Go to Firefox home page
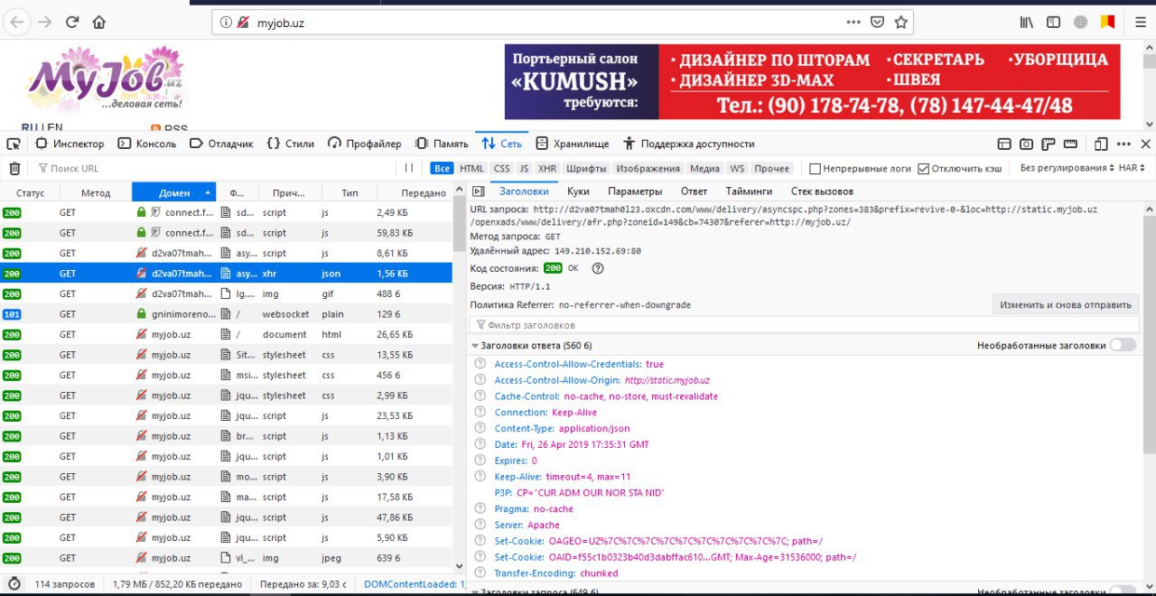Image resolution: width=1156 pixels, height=596 pixels. point(99,23)
